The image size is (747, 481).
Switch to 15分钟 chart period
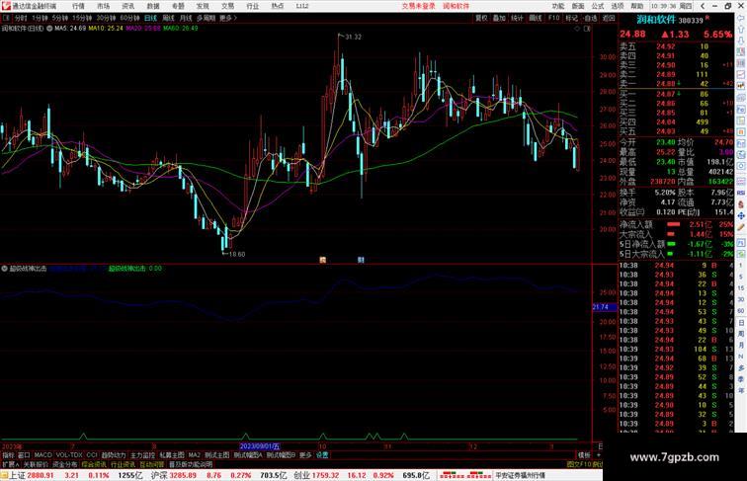pos(82,18)
